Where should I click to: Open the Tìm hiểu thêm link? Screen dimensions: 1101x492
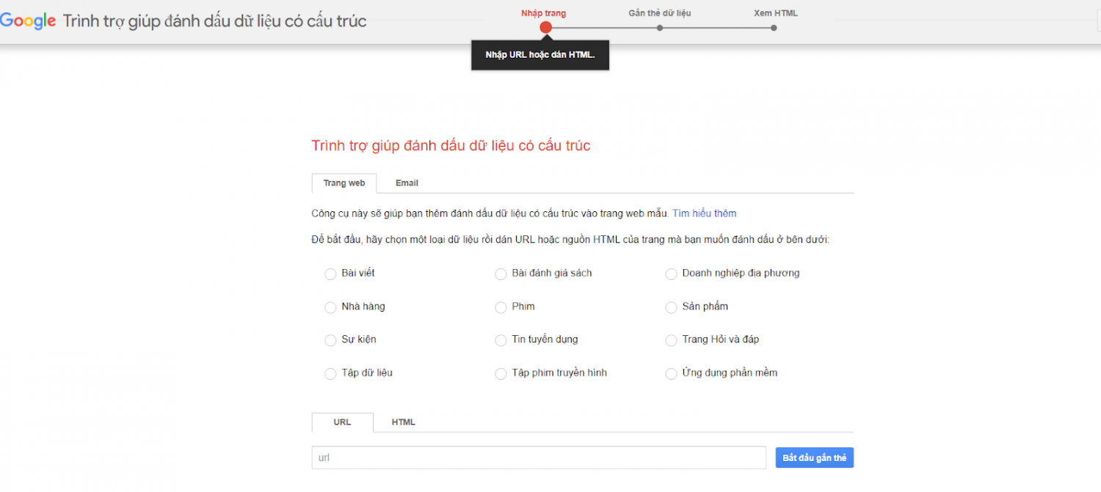pos(704,213)
